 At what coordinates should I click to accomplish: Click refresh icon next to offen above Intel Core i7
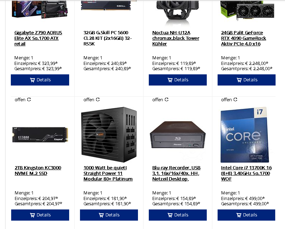pyautogui.click(x=235, y=99)
